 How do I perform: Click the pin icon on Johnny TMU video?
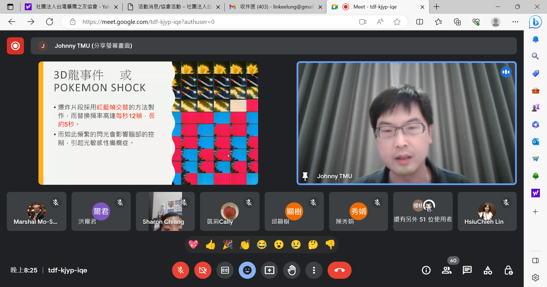click(x=305, y=176)
